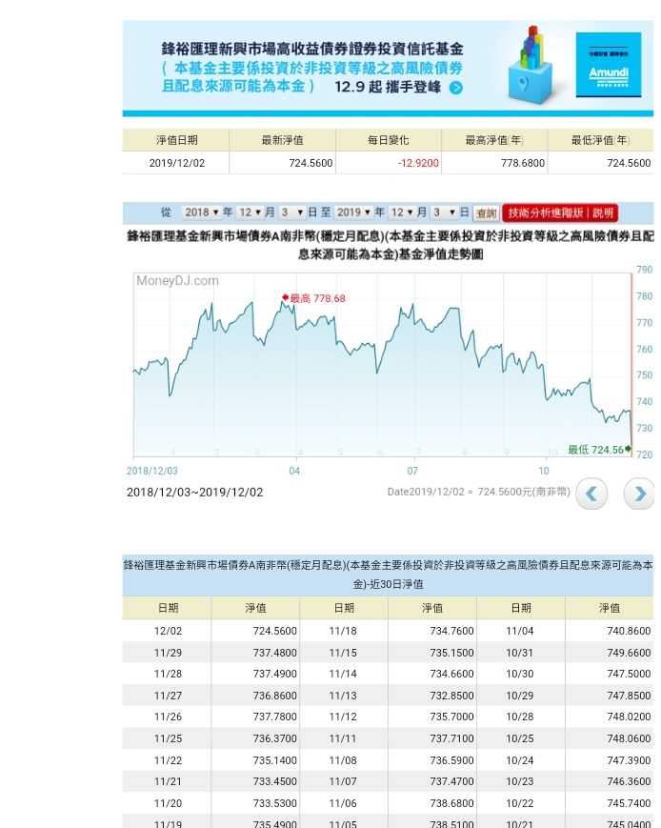
Task: Click the 07 axis label under chart
Action: [x=412, y=471]
